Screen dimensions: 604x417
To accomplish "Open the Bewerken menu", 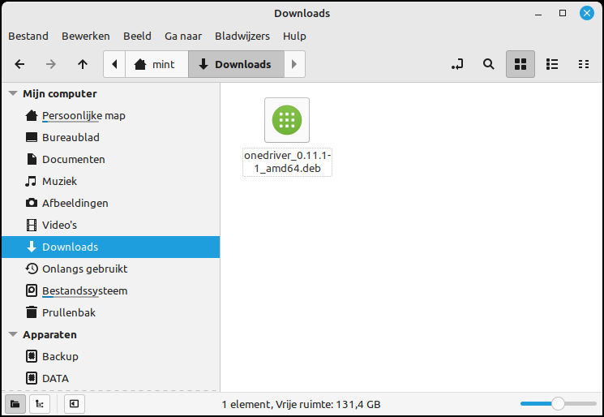I will [85, 36].
